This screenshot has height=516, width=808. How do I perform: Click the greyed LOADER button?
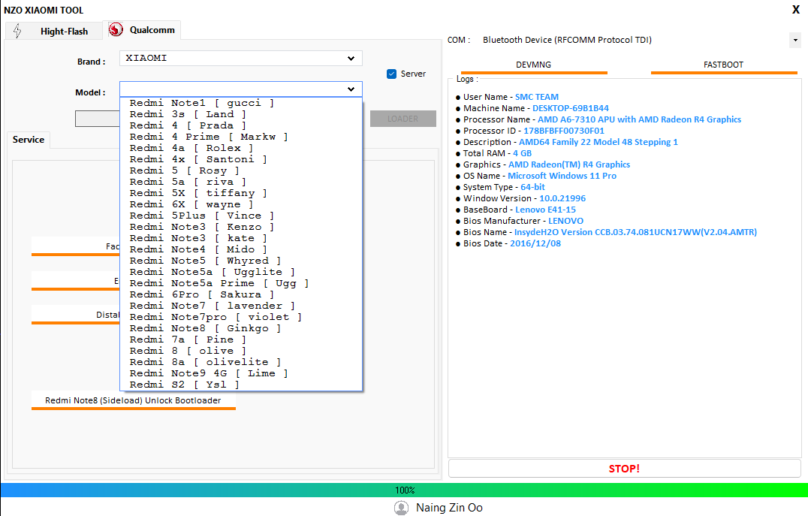click(403, 119)
